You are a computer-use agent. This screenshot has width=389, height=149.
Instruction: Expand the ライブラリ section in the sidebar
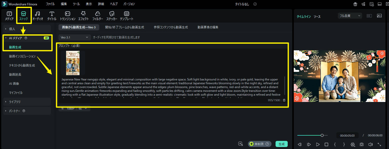point(15,102)
